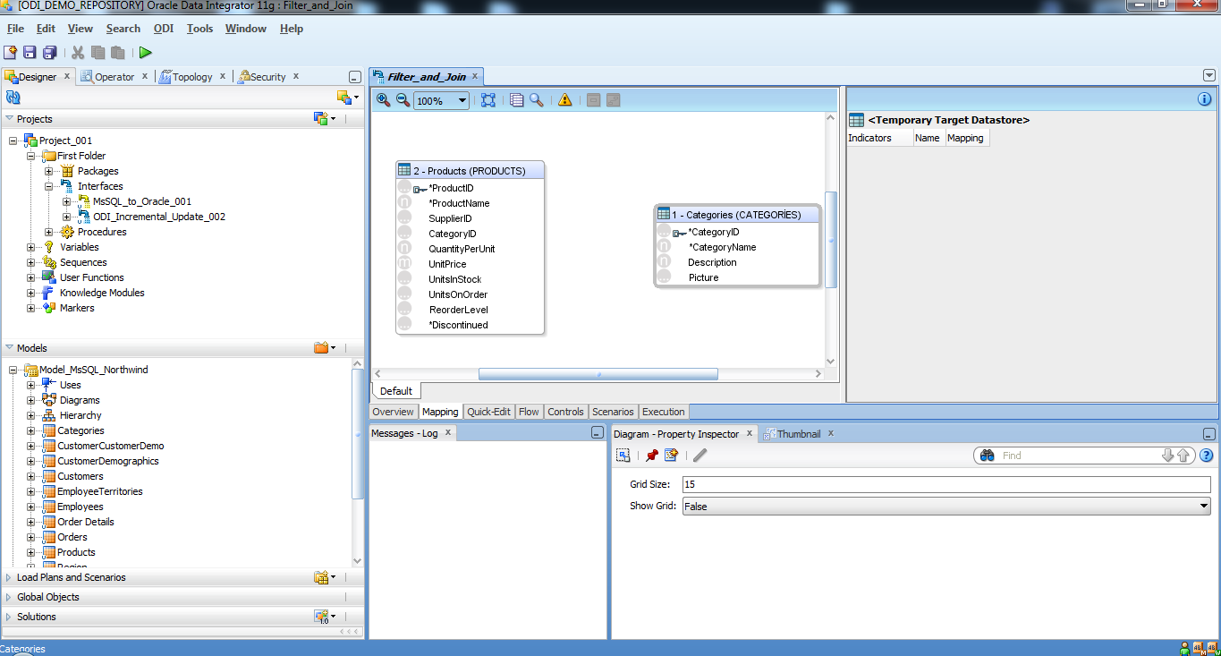Click the pin icon in Property Inspector toolbar
This screenshot has width=1221, height=656.
651,455
